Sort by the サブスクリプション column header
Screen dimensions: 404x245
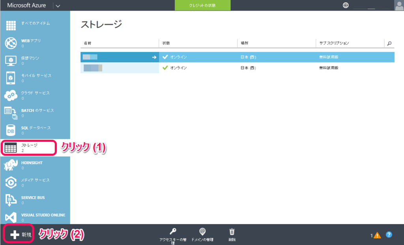point(334,43)
